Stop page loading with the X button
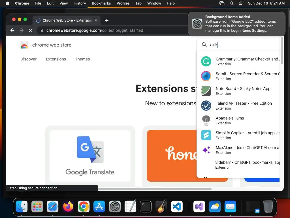This screenshot has height=218, width=290. click(x=31, y=30)
